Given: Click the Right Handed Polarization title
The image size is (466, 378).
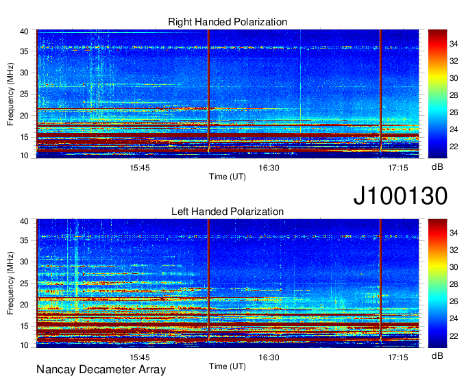Looking at the screenshot, I should point(228,22).
